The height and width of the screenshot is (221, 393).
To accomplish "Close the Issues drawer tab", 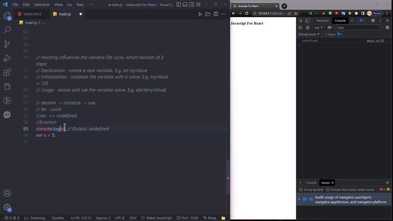I will (x=333, y=183).
